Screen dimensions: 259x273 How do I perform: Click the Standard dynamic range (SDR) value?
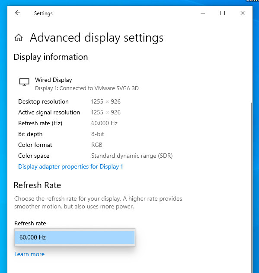(132, 156)
